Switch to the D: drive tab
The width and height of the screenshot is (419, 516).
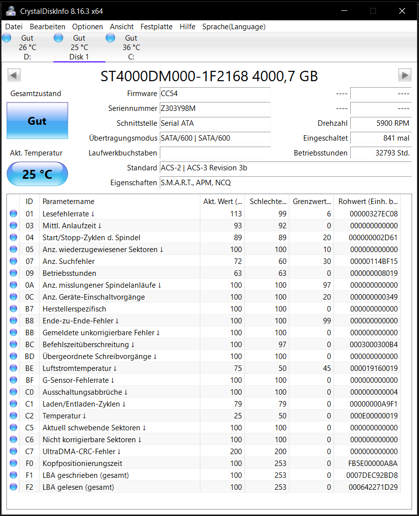(x=27, y=48)
